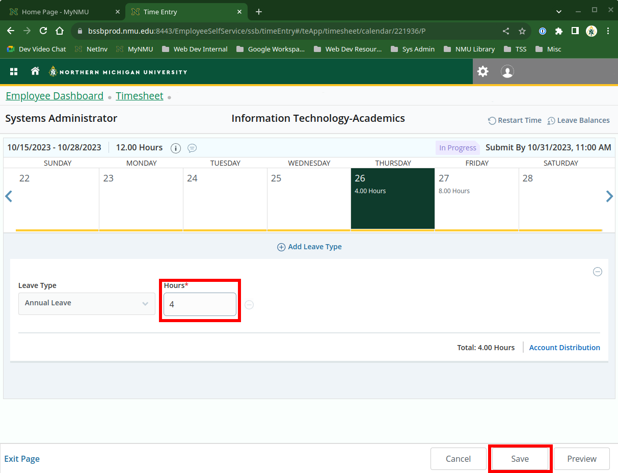The width and height of the screenshot is (618, 473).
Task: Go to the previous week arrow
Action: [8, 197]
